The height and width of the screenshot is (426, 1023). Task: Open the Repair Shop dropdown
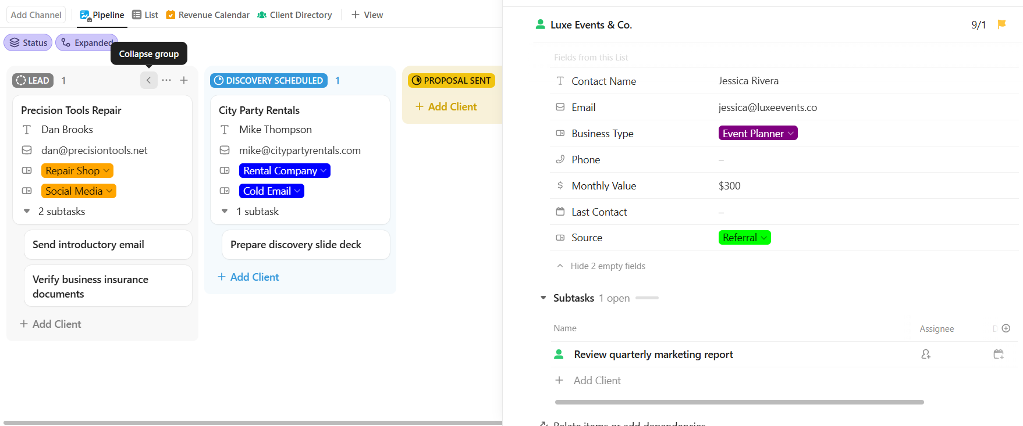click(77, 170)
